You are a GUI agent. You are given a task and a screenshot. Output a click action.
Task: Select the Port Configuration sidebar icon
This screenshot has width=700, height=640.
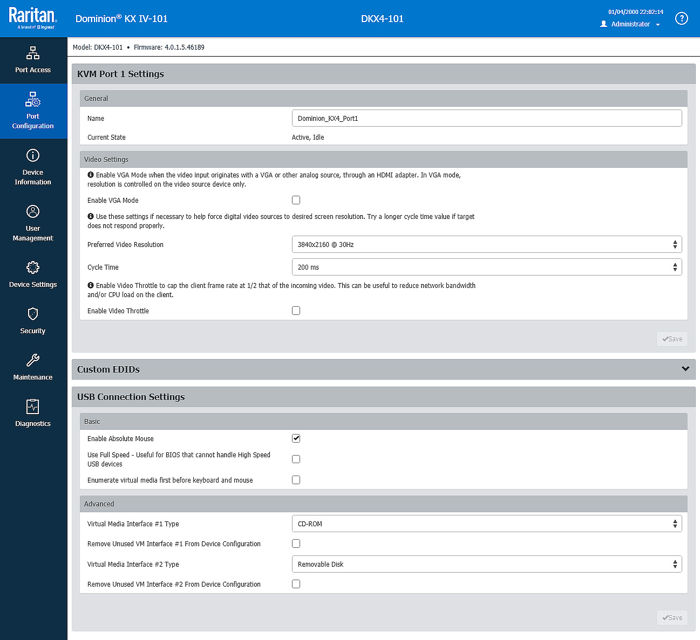[x=33, y=99]
